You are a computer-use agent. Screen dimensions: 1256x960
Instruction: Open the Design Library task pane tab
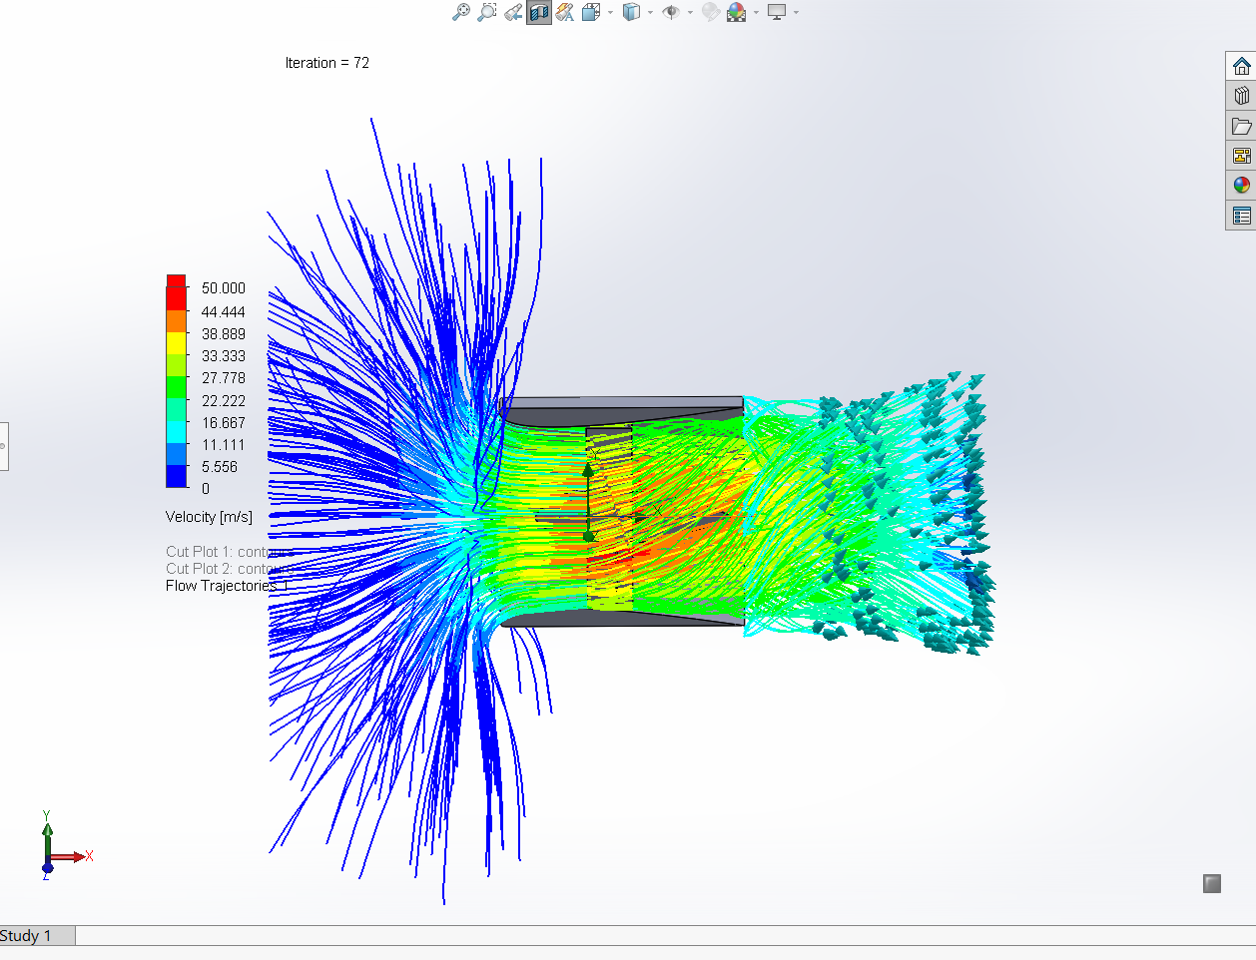point(1241,96)
